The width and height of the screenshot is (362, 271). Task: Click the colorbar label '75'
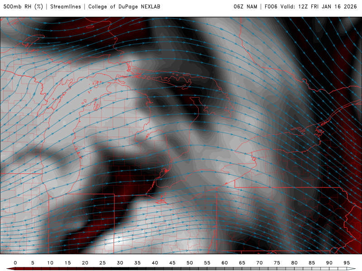277,263
